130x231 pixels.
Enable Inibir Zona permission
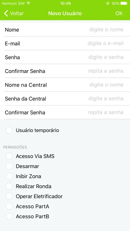pos(9,176)
